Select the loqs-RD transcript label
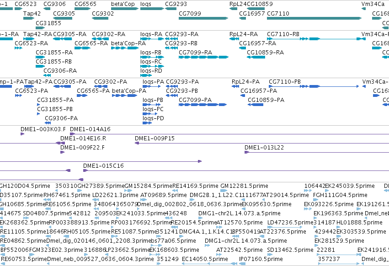 pyautogui.click(x=151, y=71)
